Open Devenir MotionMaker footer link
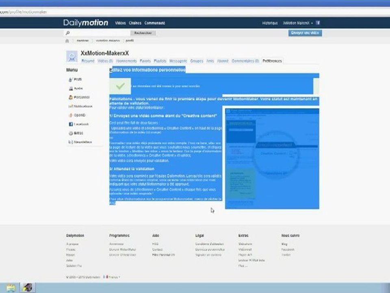390x293 pixels. (x=123, y=249)
